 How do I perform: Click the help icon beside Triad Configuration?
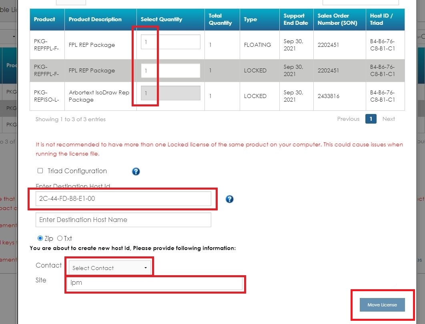coord(136,172)
